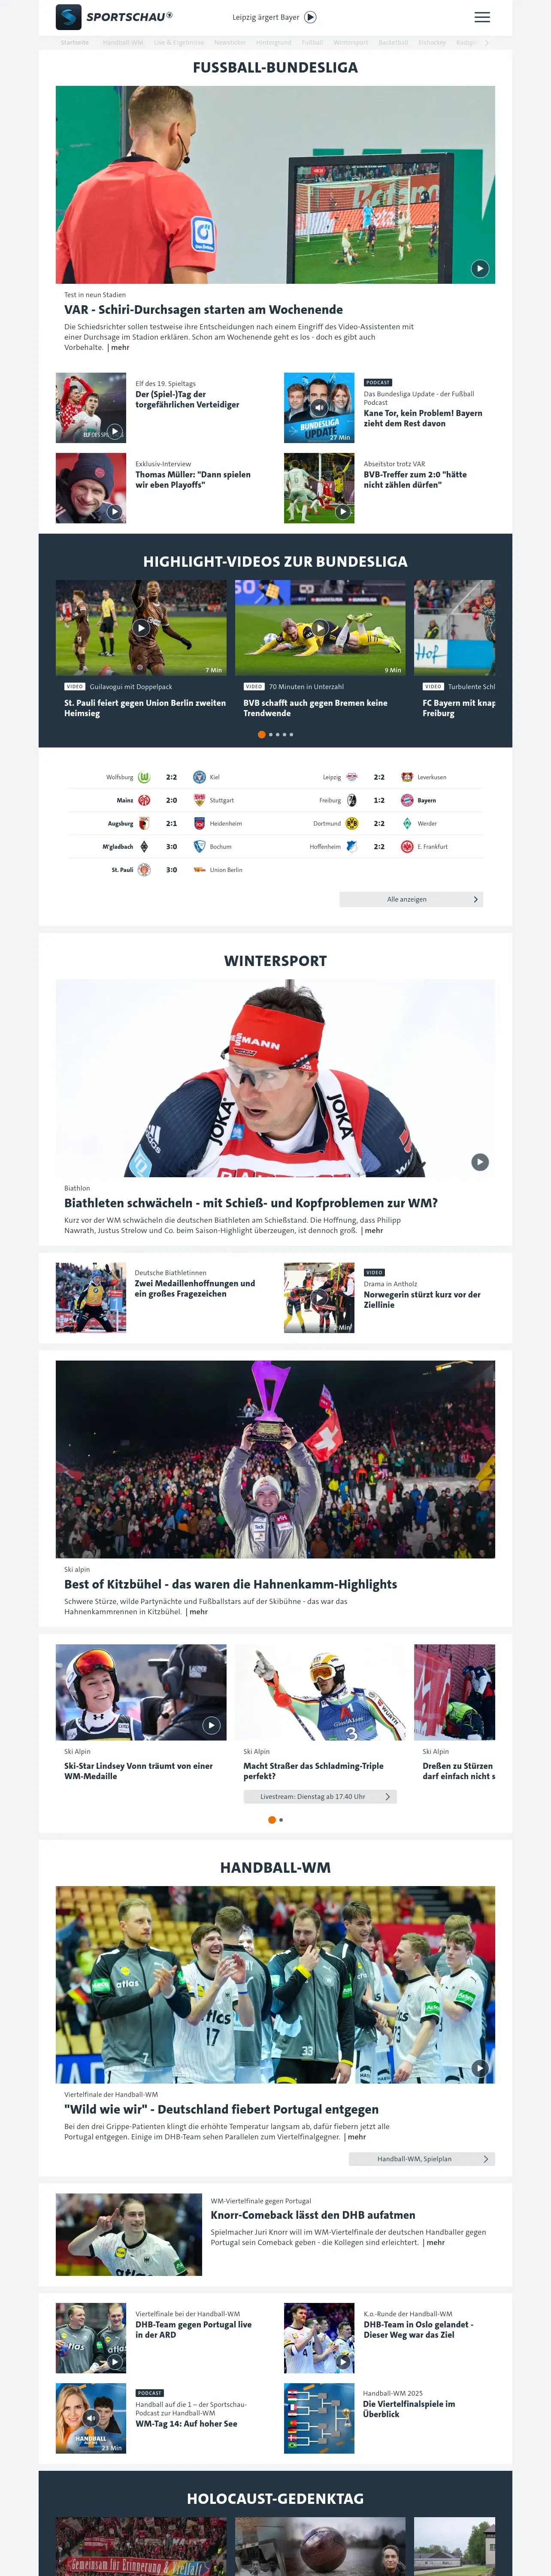
Task: Open the hamburger menu
Action: [482, 17]
